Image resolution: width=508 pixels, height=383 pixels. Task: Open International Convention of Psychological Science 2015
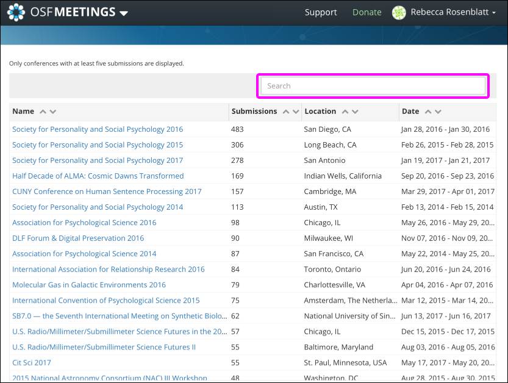click(106, 301)
